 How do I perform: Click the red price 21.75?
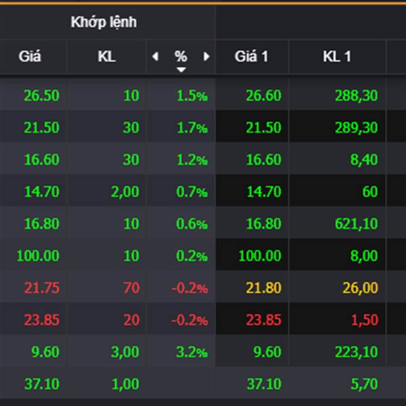[41, 288]
